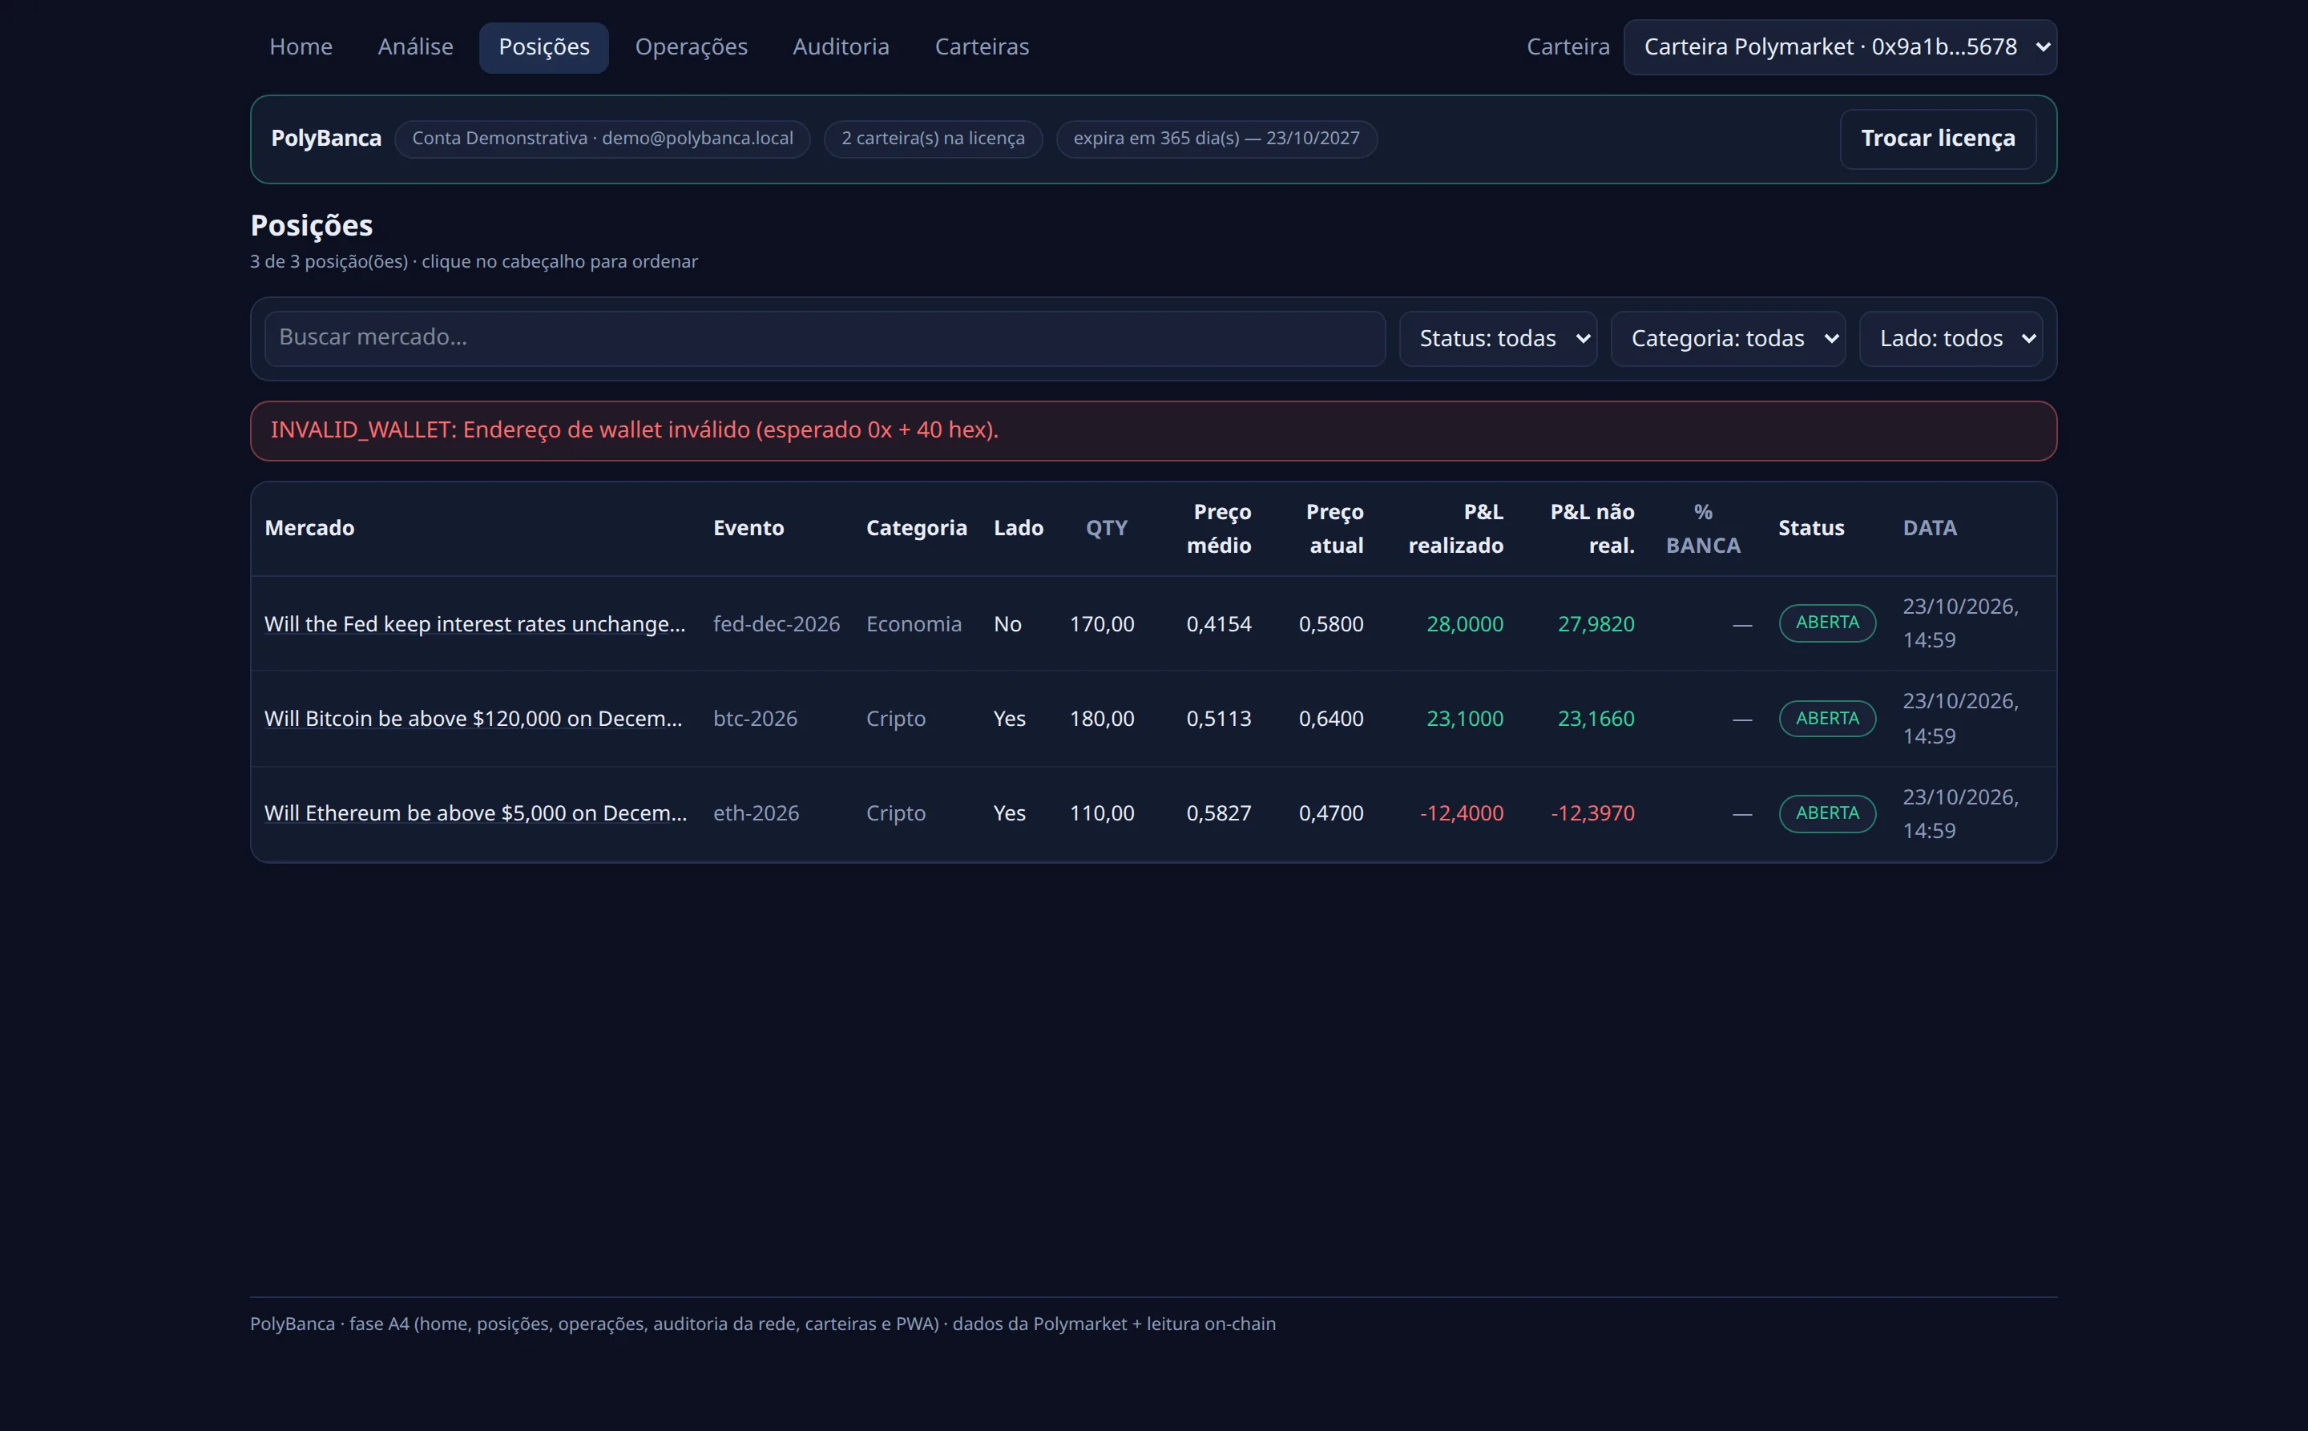Select the Posições tab
This screenshot has height=1431, width=2308.
(543, 47)
